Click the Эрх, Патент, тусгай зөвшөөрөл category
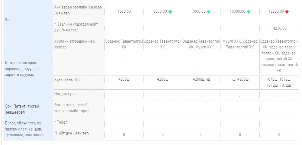Screen dimensions: 302x145 28,109
